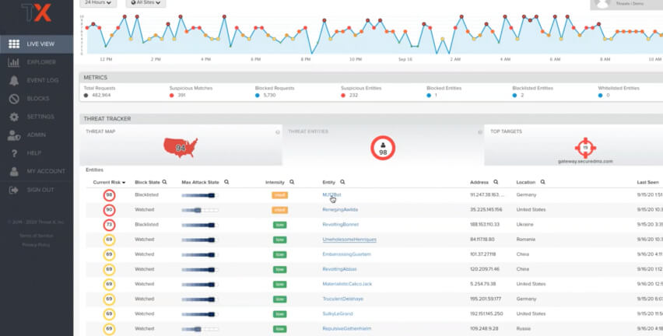
Task: Sort by the Current Risk column arrow
Action: coord(124,183)
